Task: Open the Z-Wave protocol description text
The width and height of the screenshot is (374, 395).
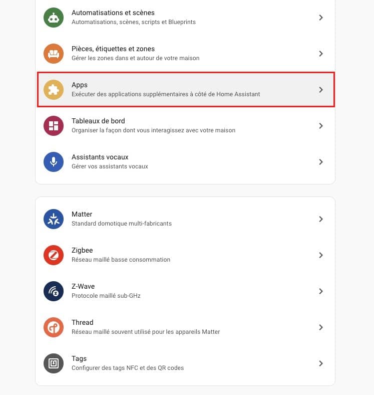Action: pos(106,296)
